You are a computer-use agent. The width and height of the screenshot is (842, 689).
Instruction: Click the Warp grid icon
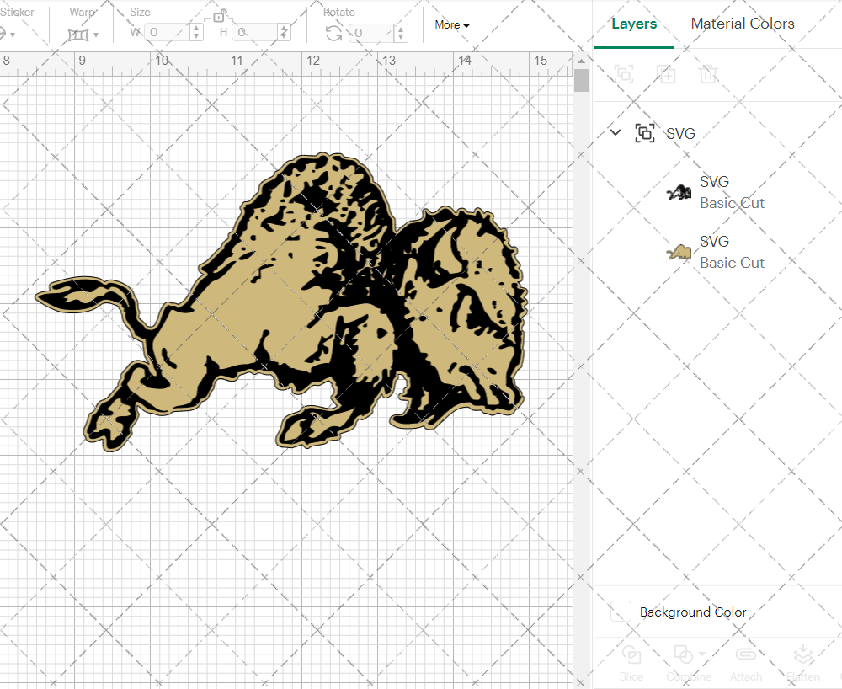point(78,35)
